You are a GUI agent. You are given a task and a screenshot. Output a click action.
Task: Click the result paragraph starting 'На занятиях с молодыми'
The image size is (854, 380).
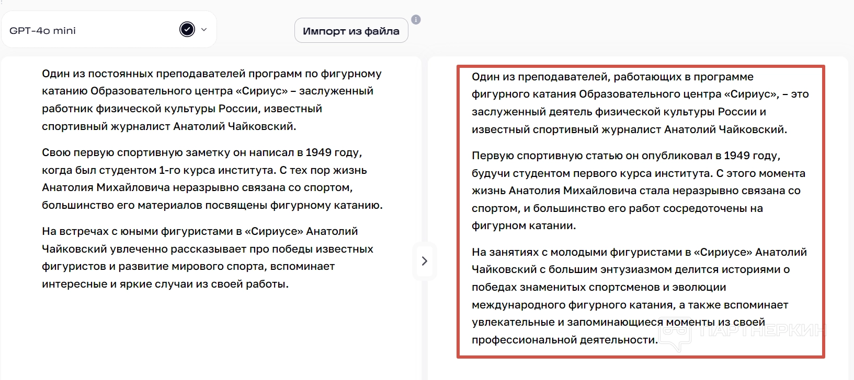click(639, 295)
